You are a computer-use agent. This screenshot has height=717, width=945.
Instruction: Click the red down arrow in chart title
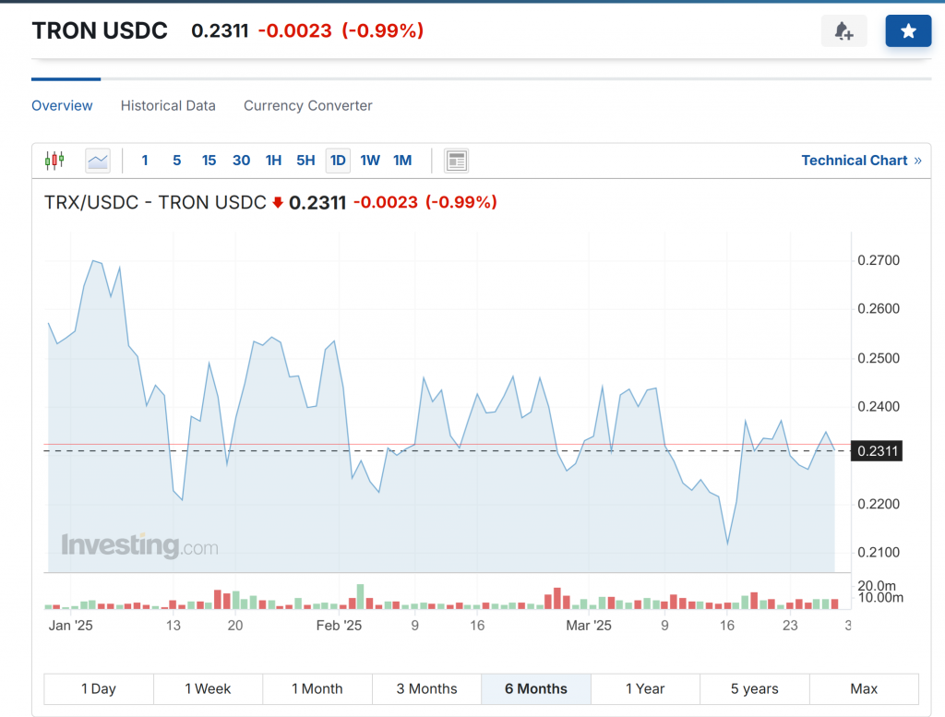[x=278, y=202]
